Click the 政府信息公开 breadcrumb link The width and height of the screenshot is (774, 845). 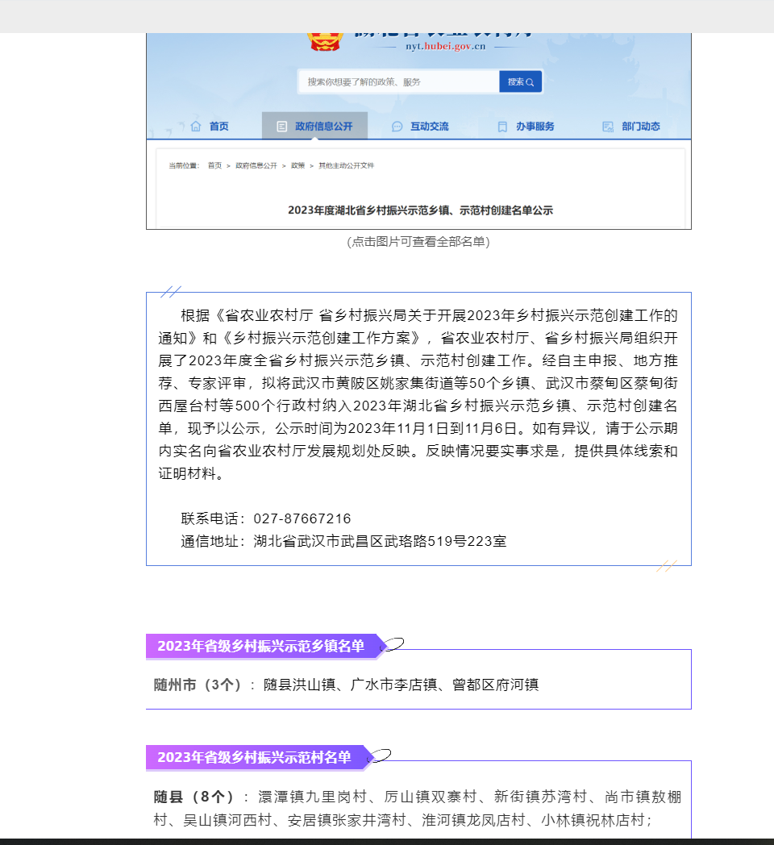coord(256,165)
